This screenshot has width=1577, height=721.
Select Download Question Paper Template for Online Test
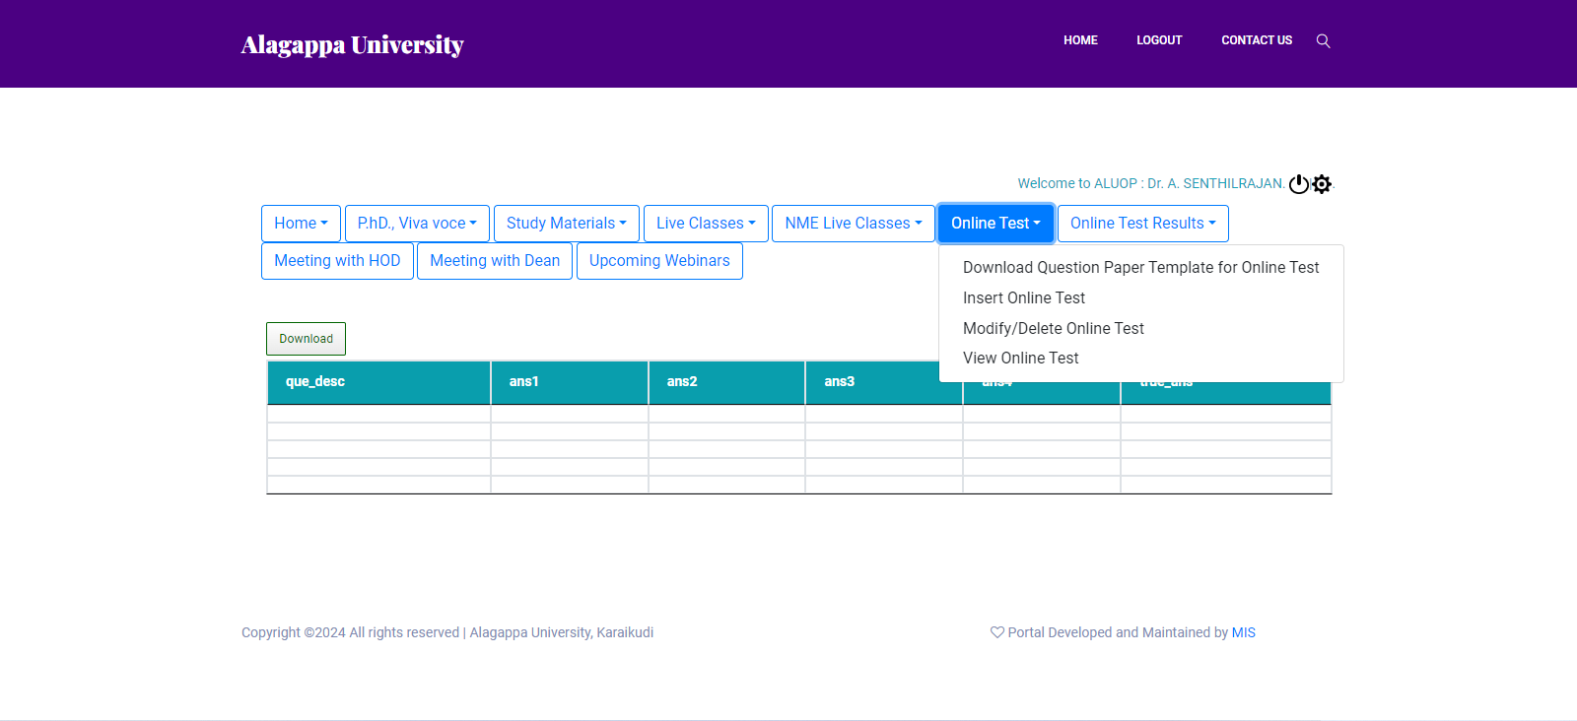pos(1141,267)
